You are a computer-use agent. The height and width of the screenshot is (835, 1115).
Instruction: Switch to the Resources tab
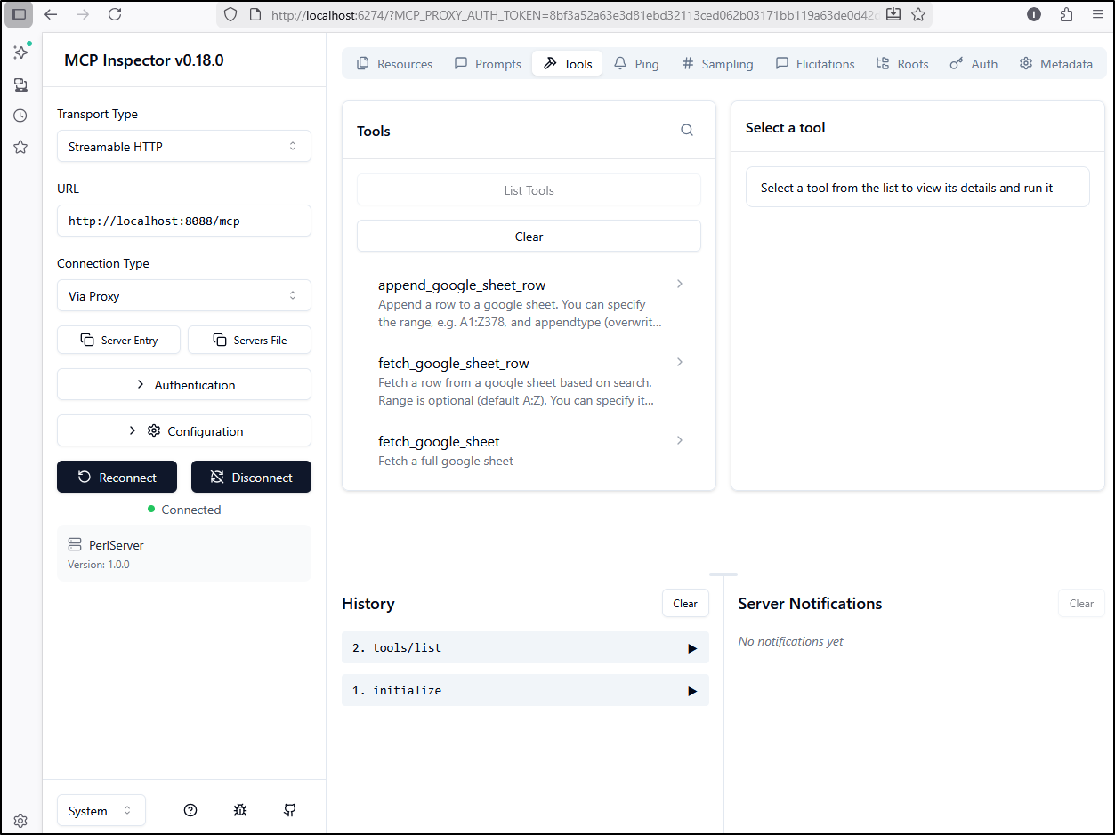click(x=394, y=64)
